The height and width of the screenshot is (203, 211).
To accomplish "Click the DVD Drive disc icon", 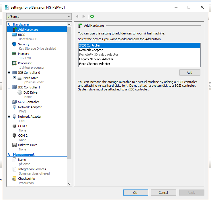I will pyautogui.click(x=19, y=92).
